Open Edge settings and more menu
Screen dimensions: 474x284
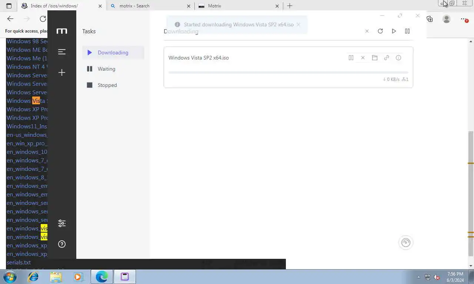464,19
